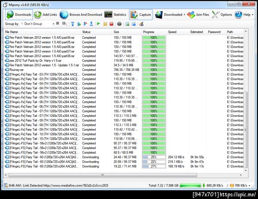Screen dimensions: 258x199
Task: Open the Downloaded dropdown menu
Action: 170,15
